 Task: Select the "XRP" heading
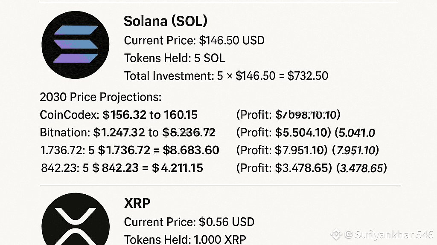point(137,204)
